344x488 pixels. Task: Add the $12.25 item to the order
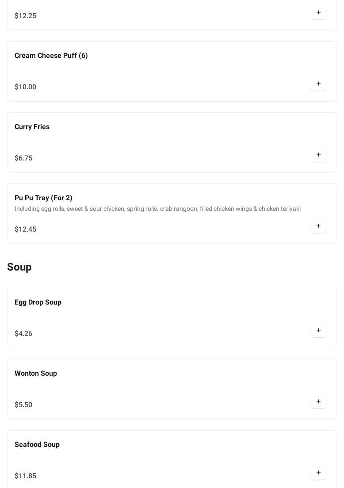pyautogui.click(x=318, y=13)
